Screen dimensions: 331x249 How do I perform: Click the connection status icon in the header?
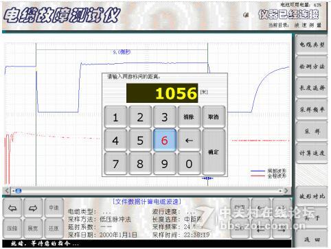tap(246, 15)
